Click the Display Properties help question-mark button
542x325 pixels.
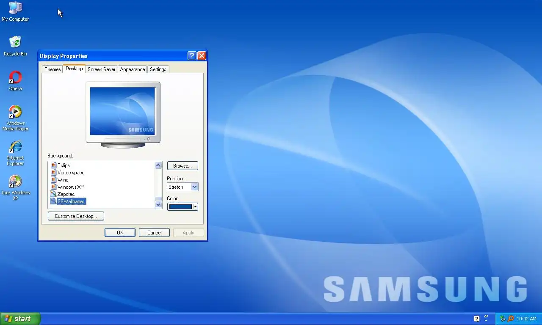point(192,56)
